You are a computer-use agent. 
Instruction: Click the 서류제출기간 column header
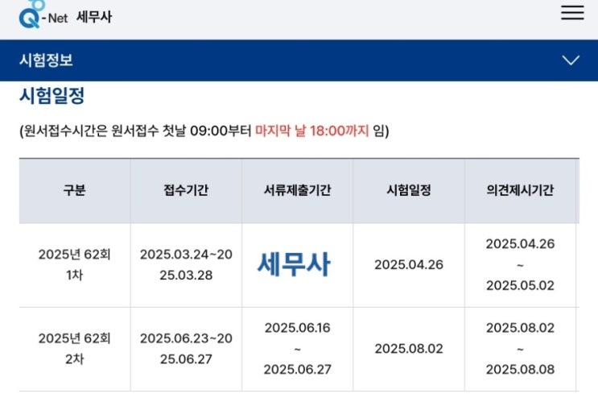coord(297,190)
